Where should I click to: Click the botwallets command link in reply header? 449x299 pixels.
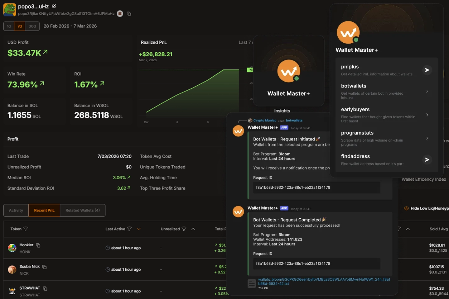tap(294, 121)
